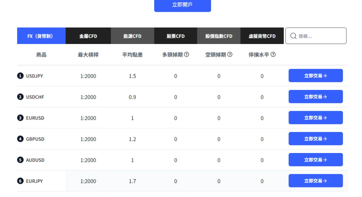Screen dimensions: 362x197
Task: Click 立即交易 button for EURJPY
Action: pos(316,181)
